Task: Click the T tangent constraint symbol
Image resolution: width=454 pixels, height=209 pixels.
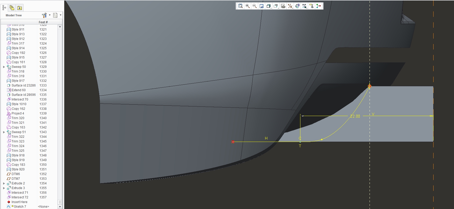Action: click(300, 146)
